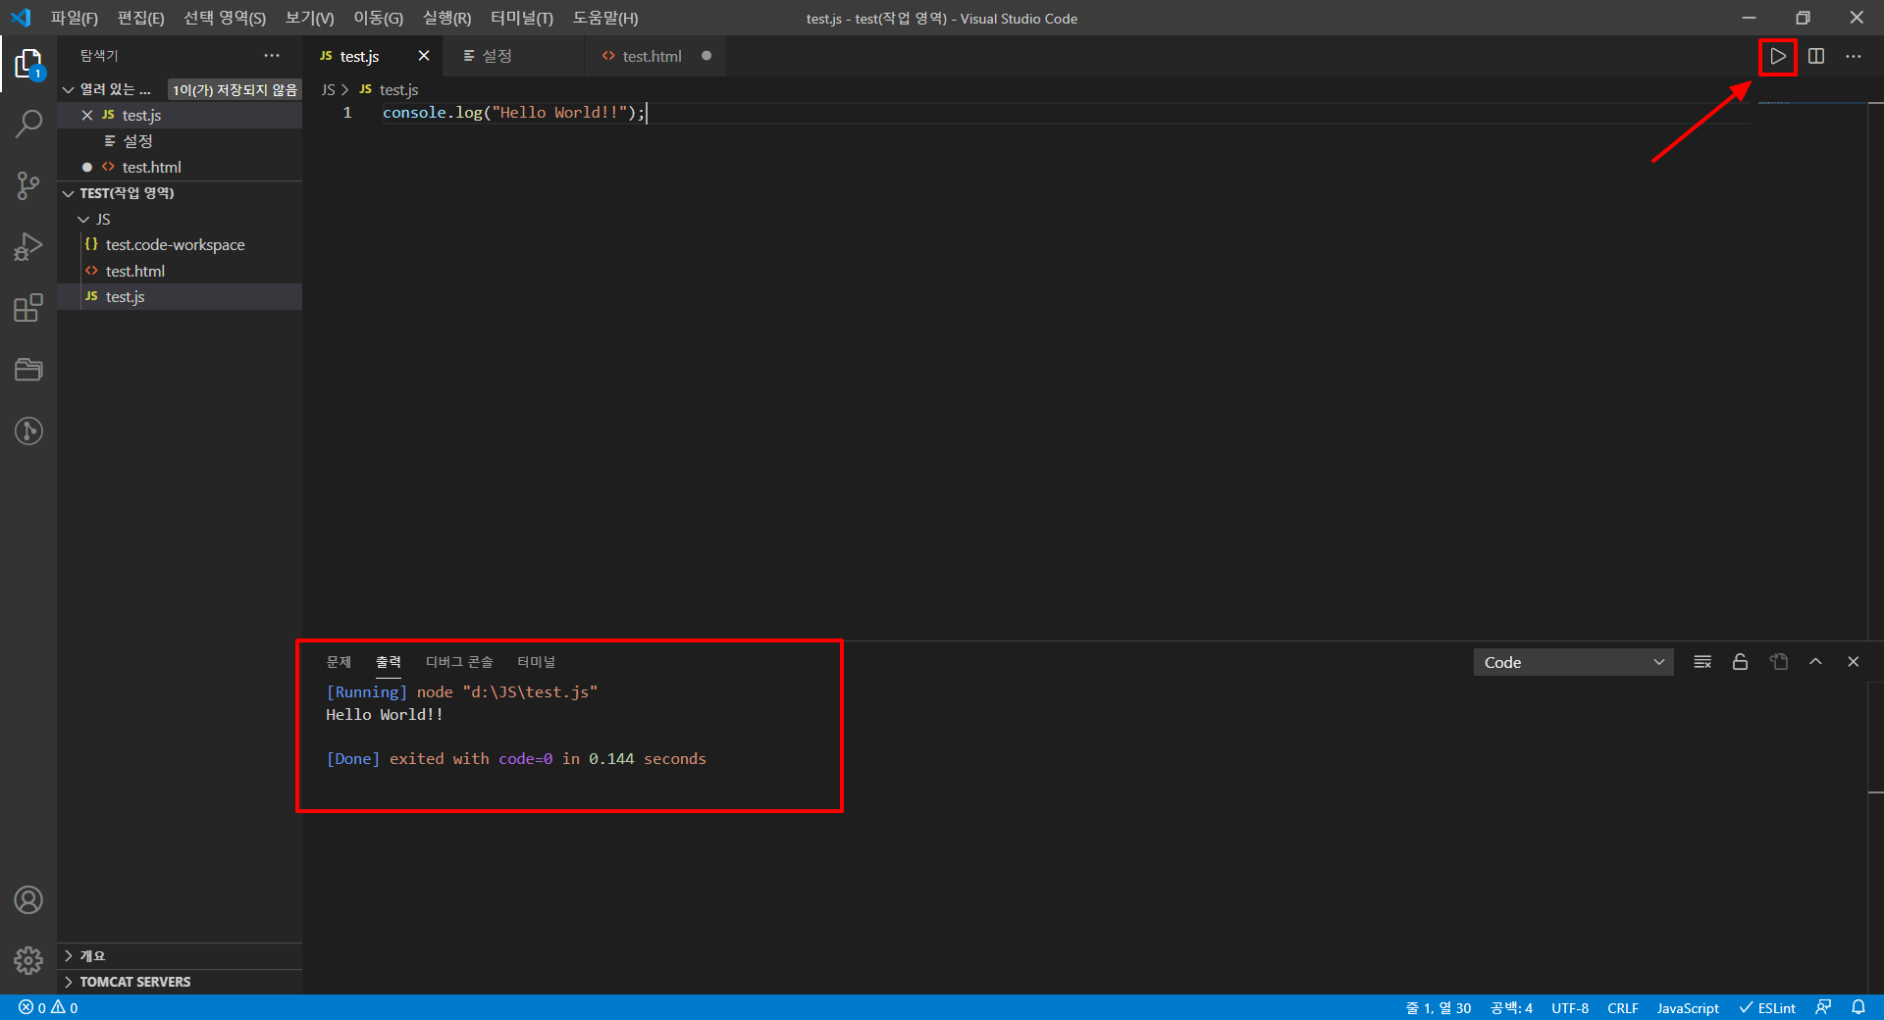
Task: Change cursor position via 줄 1, 열 30
Action: point(1439,1007)
